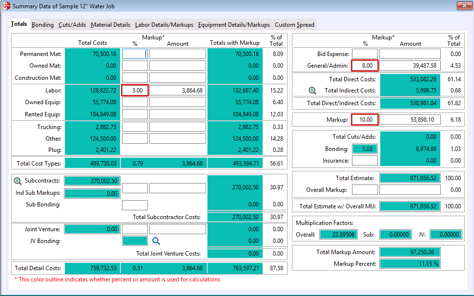The height and width of the screenshot is (296, 474).
Task: Open the Cuts/Adds tab
Action: point(71,23)
